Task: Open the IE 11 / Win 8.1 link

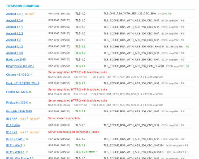Action: (x=15, y=152)
